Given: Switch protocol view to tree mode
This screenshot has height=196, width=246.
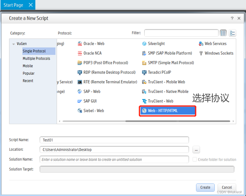Looking at the screenshot, I should 232,33.
